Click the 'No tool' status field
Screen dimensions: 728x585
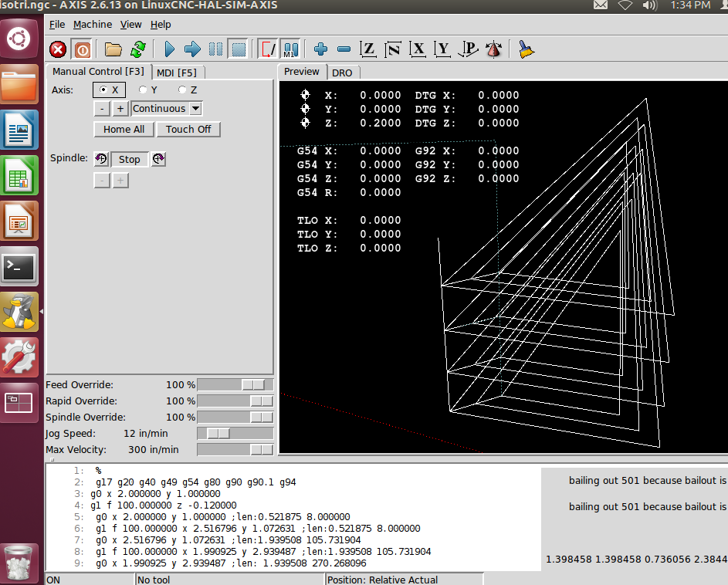[230, 580]
